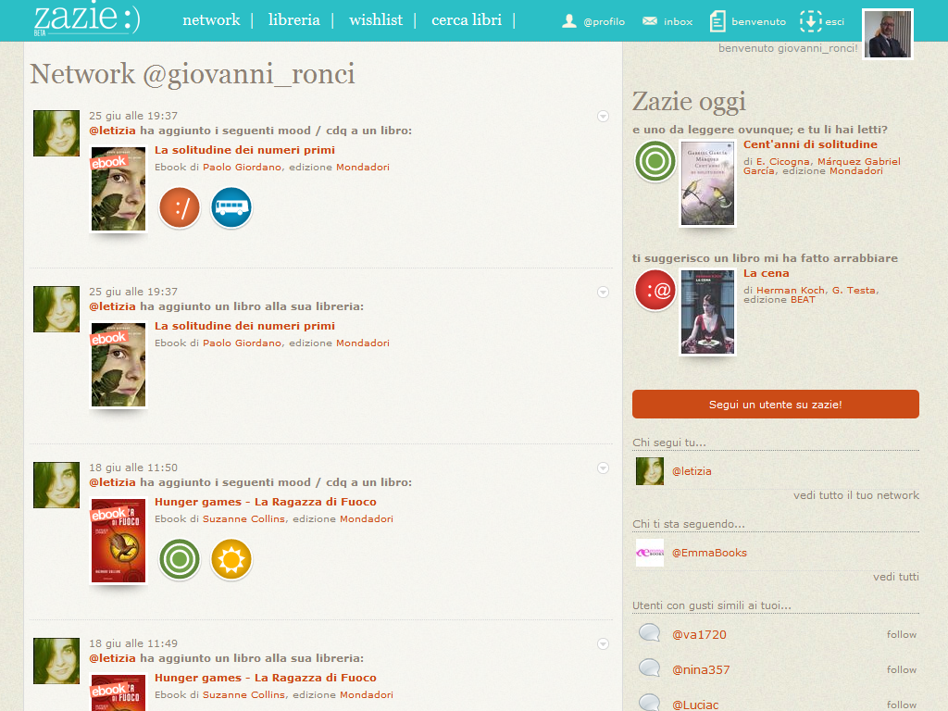Expand options arrow on 18 giu 11:49 post

(x=603, y=644)
